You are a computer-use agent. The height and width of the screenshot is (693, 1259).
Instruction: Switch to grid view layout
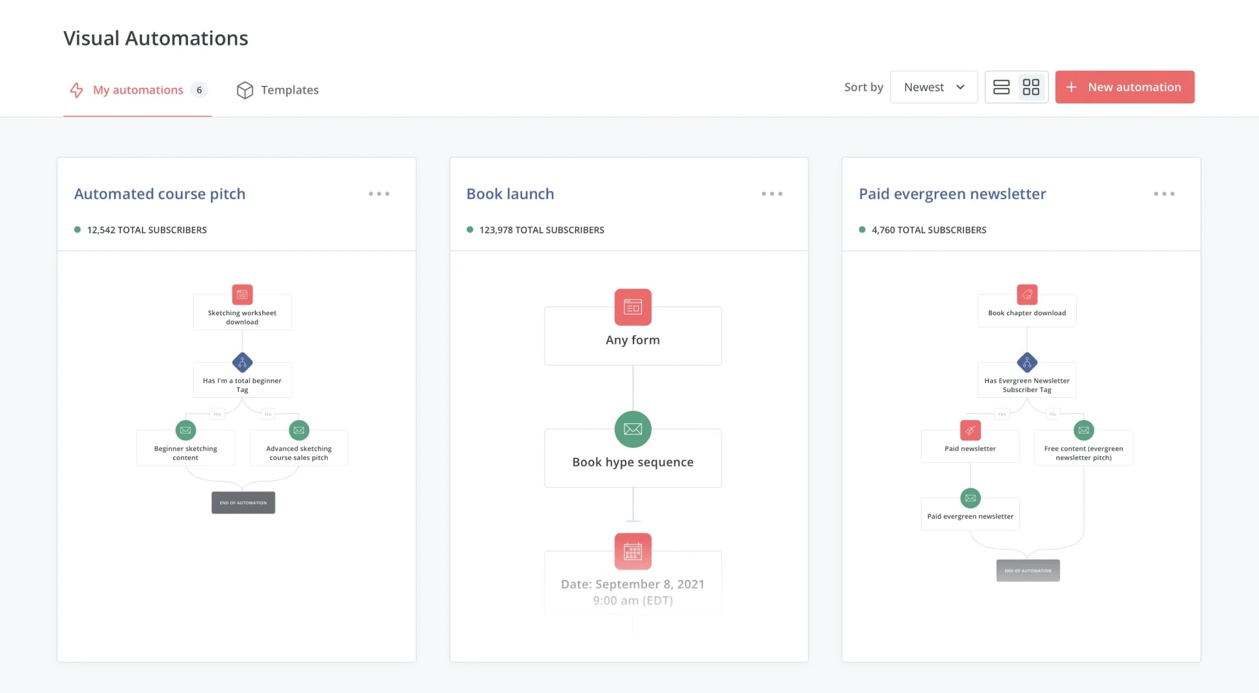(x=1031, y=87)
